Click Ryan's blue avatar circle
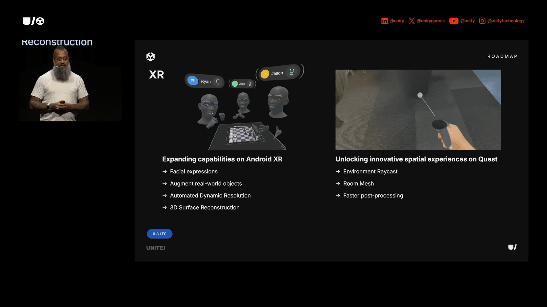Viewport: 547px width, 307px height. click(193, 81)
